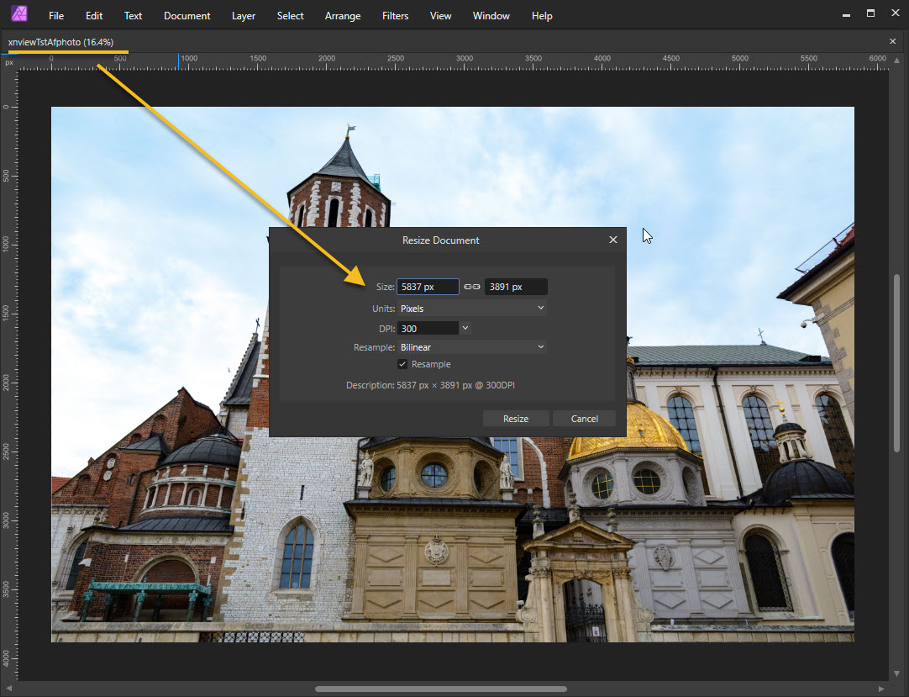
Task: Open the Resample method dropdown showing Bilinear
Action: 471,347
